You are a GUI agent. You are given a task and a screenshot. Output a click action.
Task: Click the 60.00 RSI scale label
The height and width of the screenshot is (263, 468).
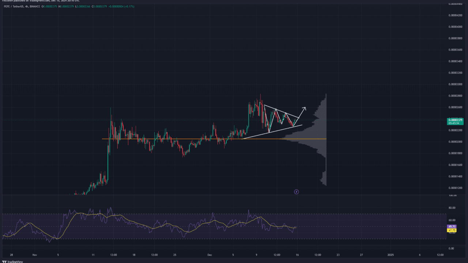pos(452,220)
